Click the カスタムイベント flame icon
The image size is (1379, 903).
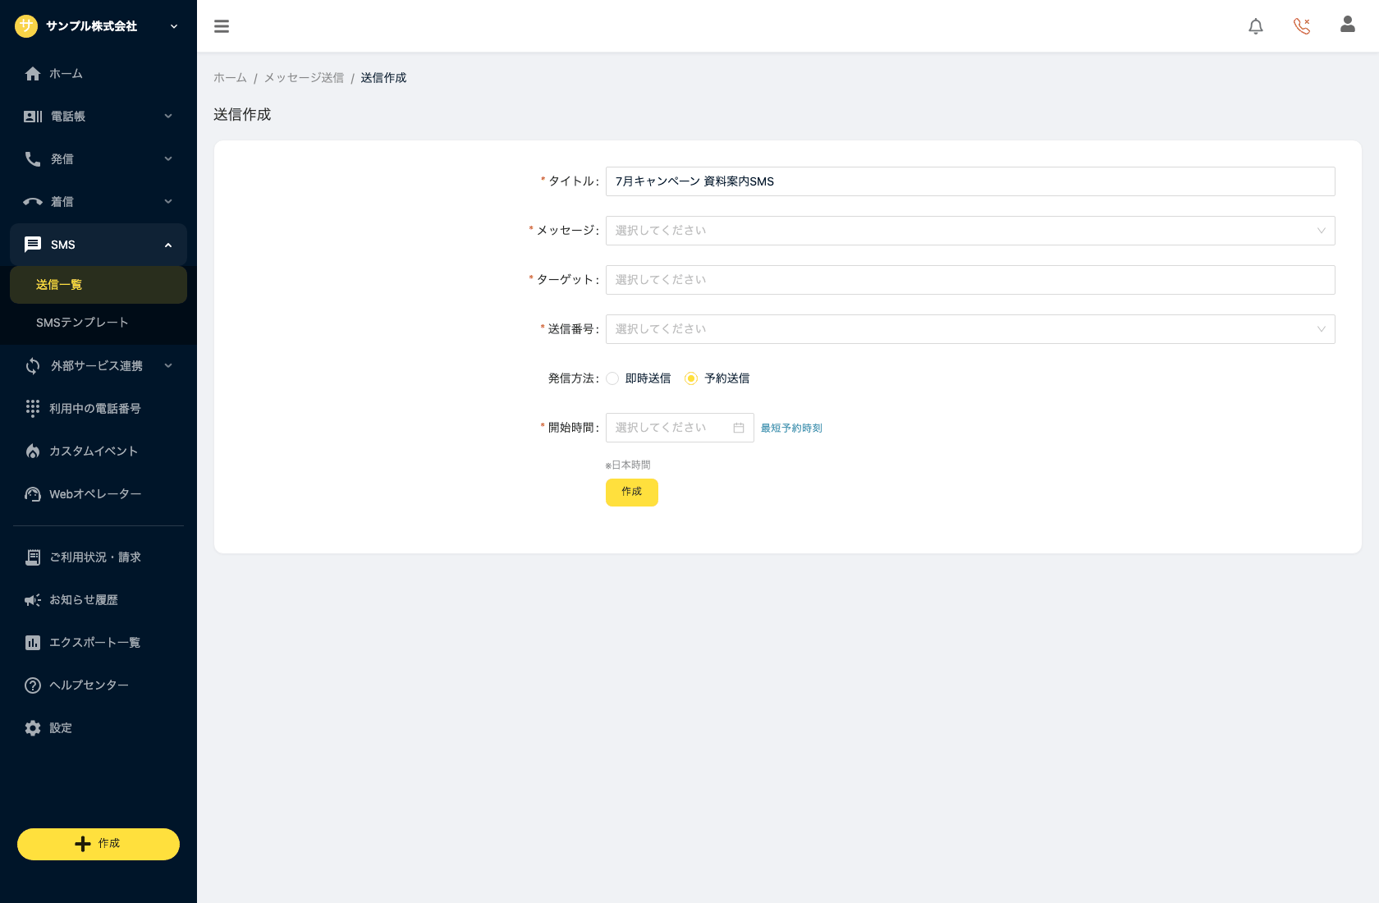[x=33, y=451]
